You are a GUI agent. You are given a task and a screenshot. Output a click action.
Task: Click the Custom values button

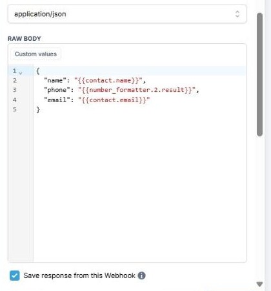click(35, 54)
